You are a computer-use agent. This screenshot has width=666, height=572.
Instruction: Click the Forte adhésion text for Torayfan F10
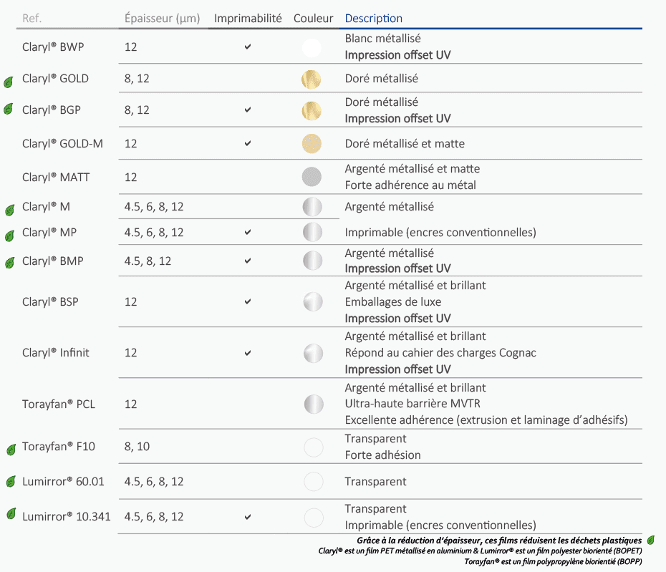coord(382,455)
